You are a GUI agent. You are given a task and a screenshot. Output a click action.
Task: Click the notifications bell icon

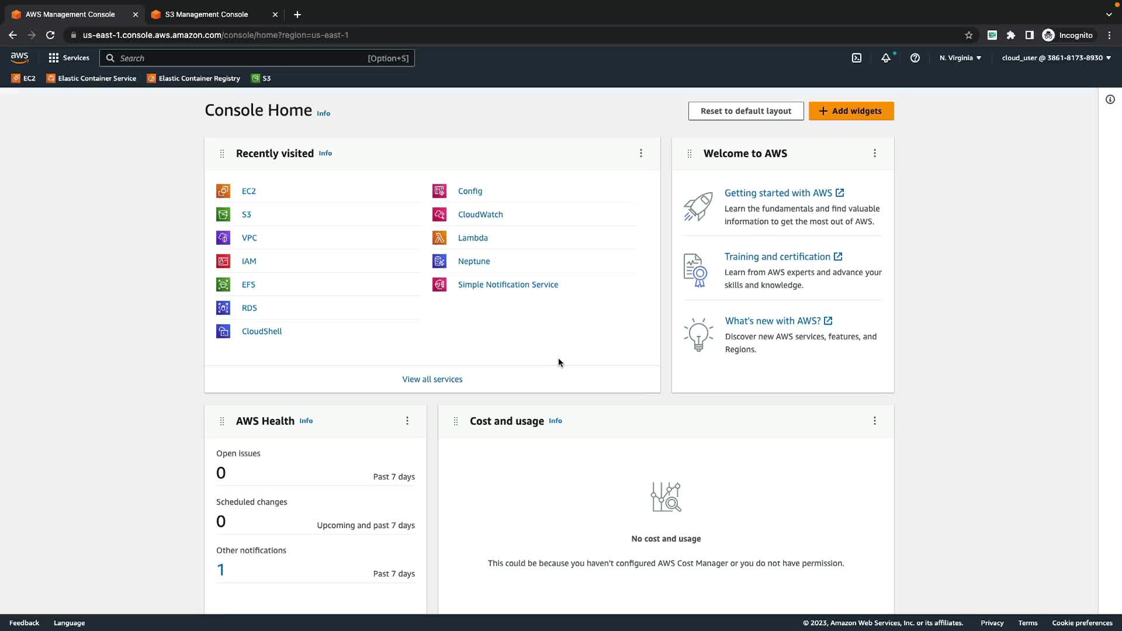pos(886,58)
